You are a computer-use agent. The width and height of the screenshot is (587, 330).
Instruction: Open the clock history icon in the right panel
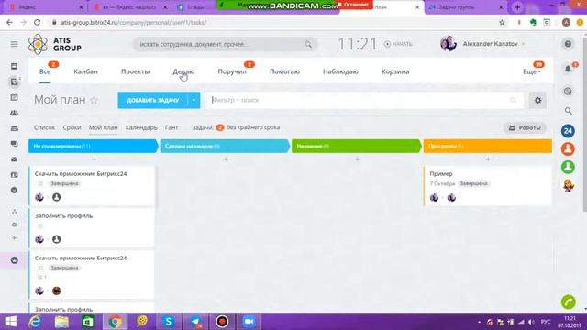568,92
